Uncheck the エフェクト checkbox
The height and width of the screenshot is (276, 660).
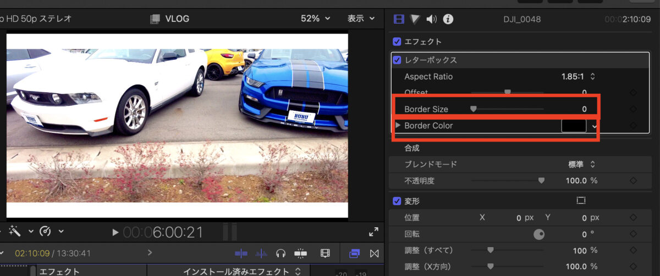(x=397, y=42)
